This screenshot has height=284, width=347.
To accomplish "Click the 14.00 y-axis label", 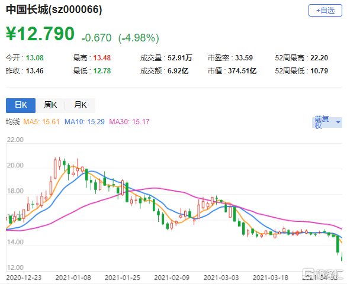I will [x=15, y=242].
